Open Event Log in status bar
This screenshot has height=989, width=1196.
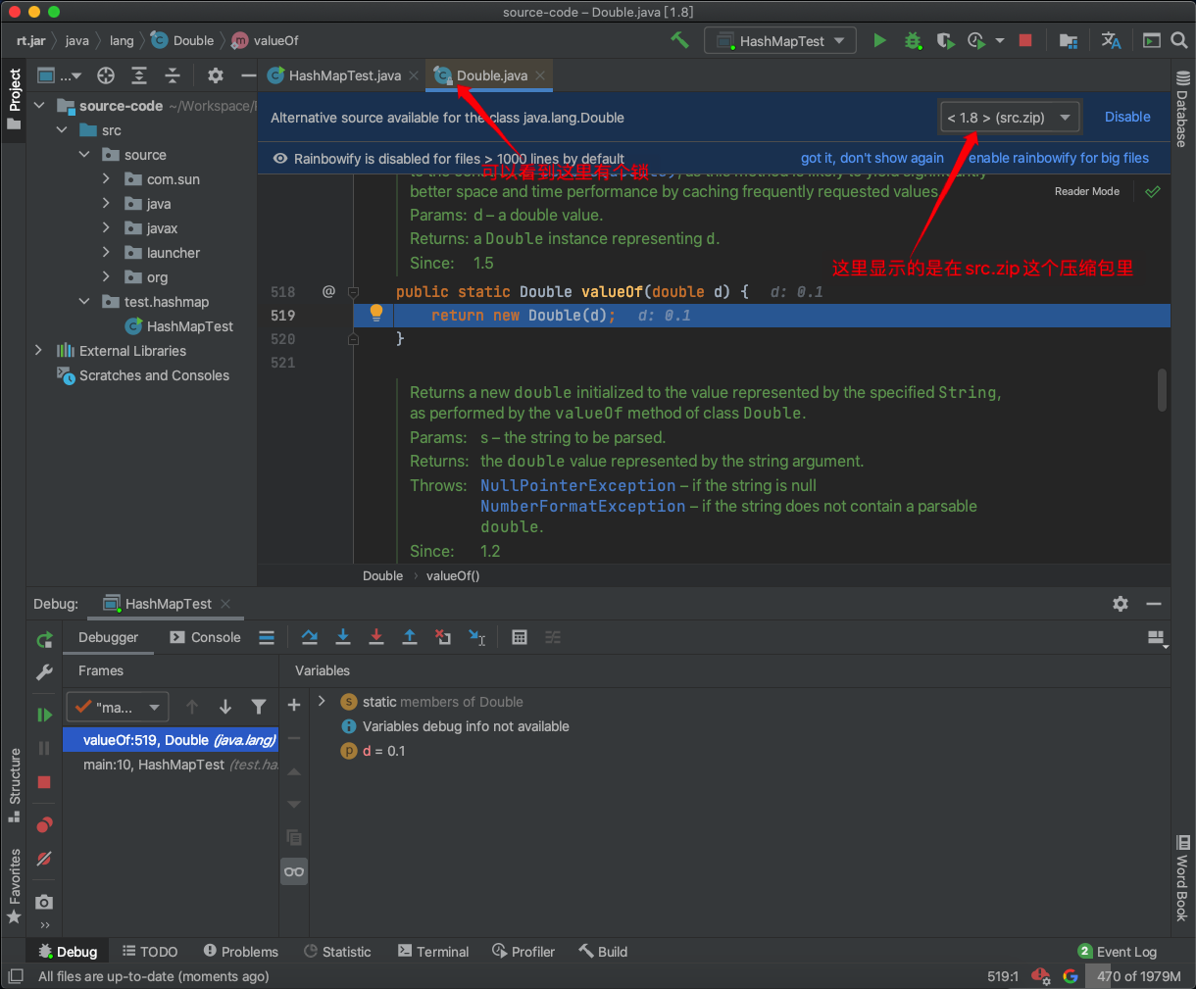1118,952
